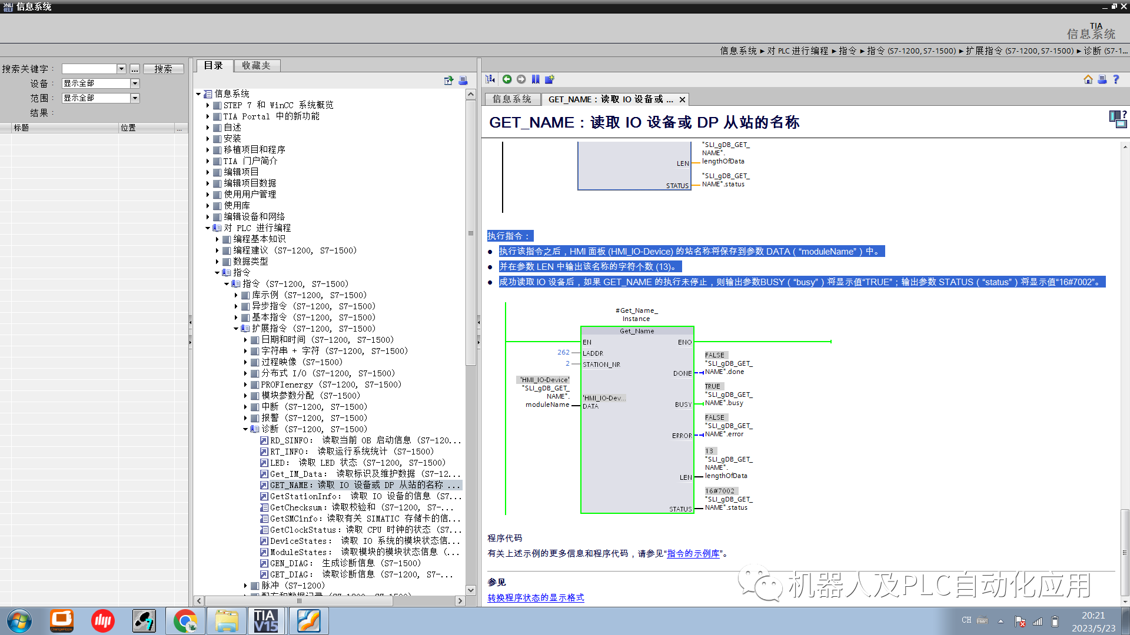The width and height of the screenshot is (1130, 635).
Task: Click the Forward navigation arrow
Action: pyautogui.click(x=521, y=79)
